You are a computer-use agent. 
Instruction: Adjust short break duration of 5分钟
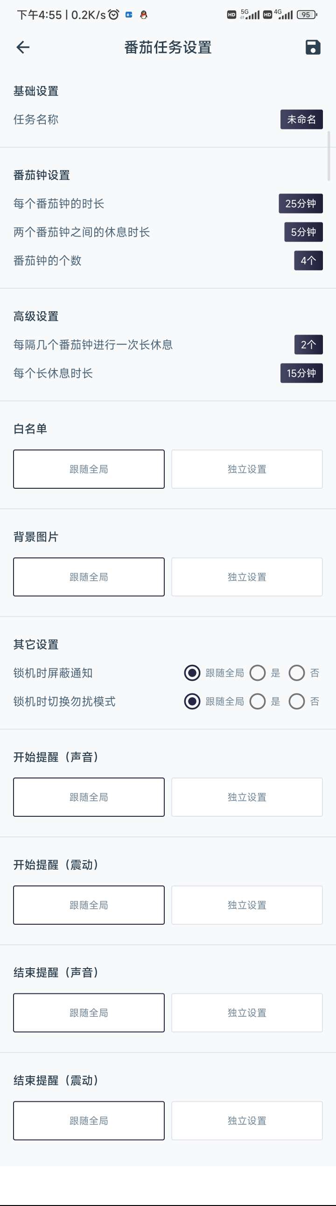pos(303,232)
